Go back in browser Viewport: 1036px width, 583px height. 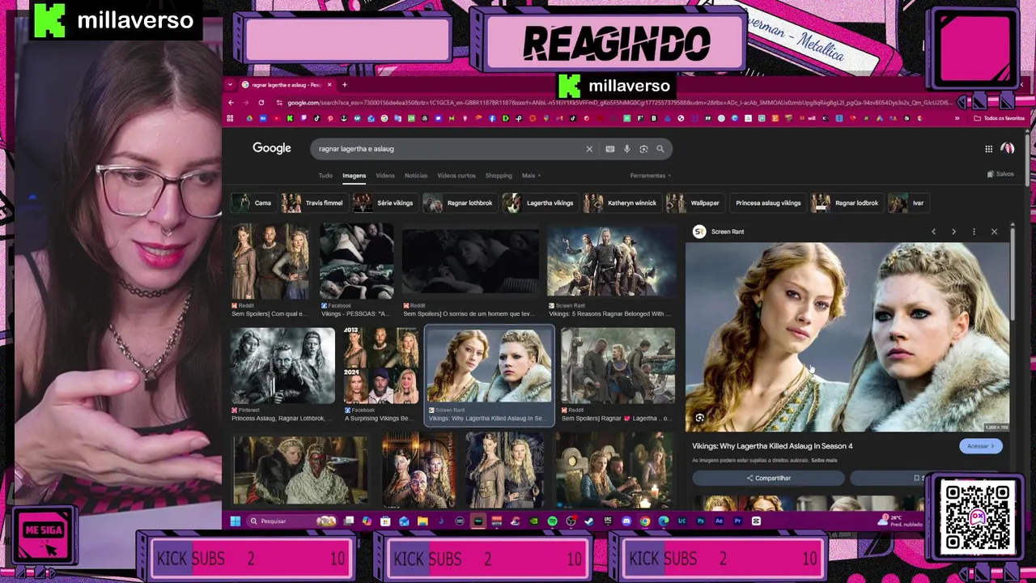tap(231, 103)
